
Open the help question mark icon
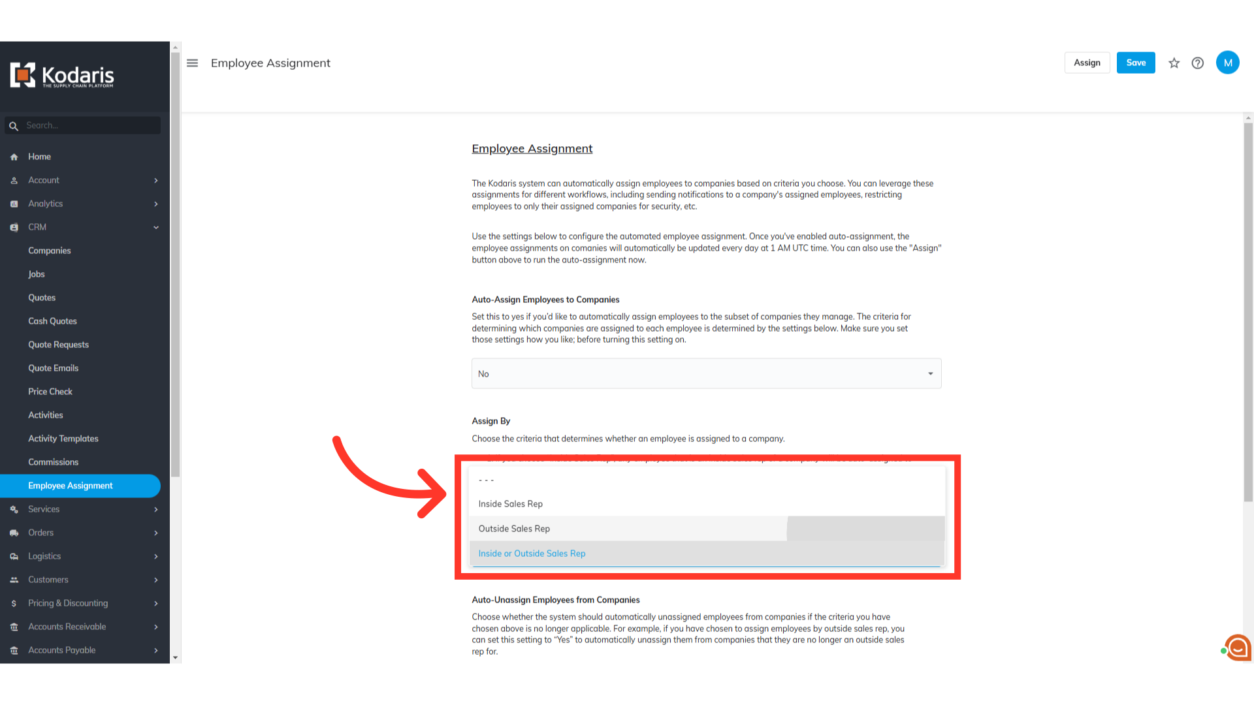tap(1197, 63)
